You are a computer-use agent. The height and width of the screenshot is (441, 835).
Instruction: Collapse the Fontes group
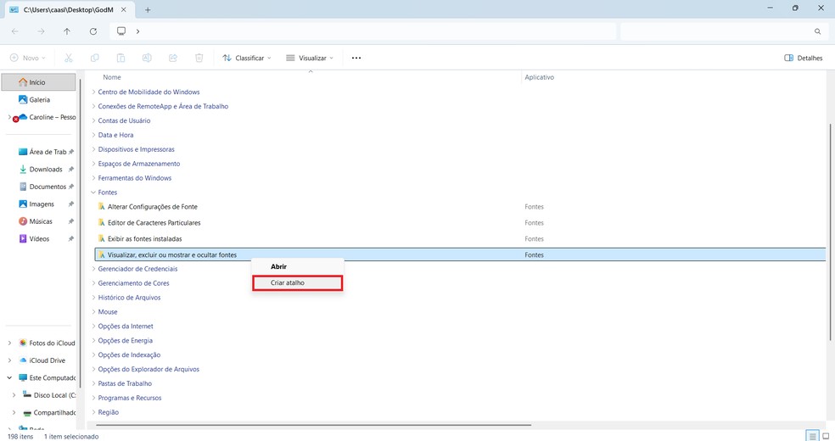pos(93,193)
